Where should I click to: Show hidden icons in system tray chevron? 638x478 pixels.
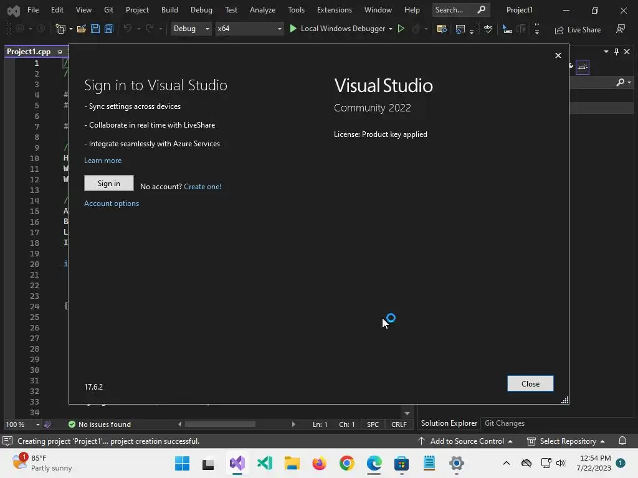506,463
